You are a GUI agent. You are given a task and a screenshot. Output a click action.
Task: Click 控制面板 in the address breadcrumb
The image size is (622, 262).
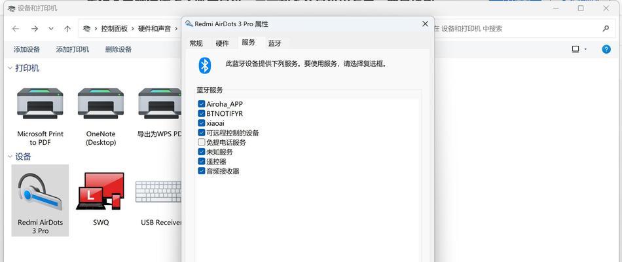[x=114, y=29]
